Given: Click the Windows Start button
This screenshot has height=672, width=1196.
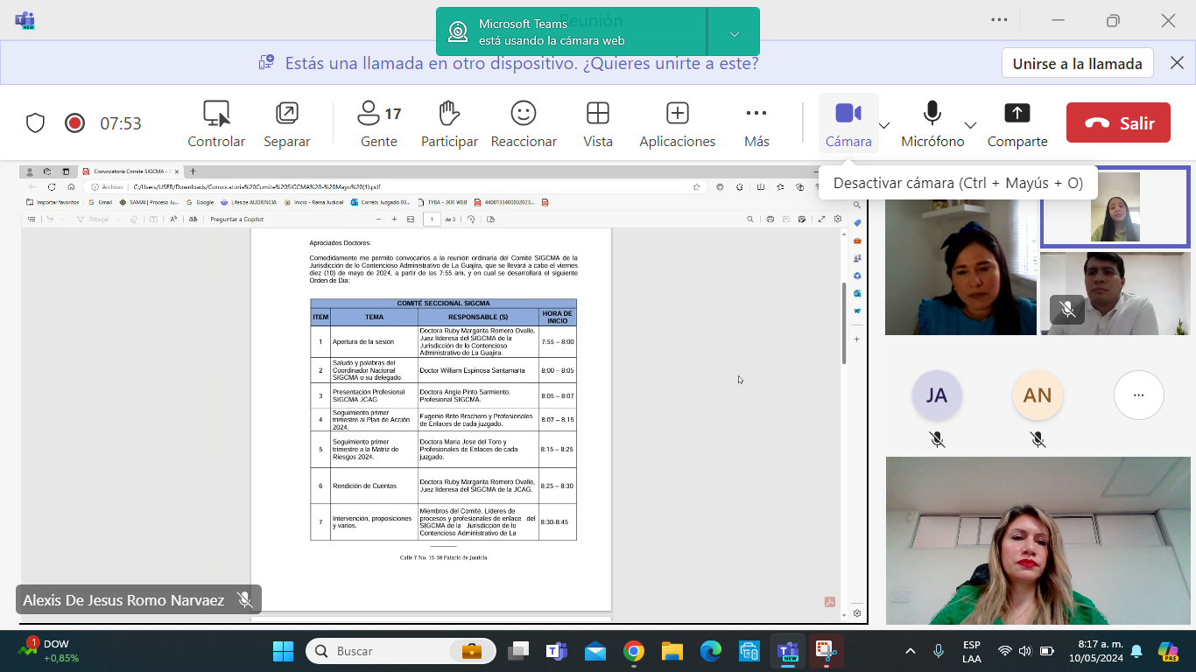Looking at the screenshot, I should click(283, 651).
